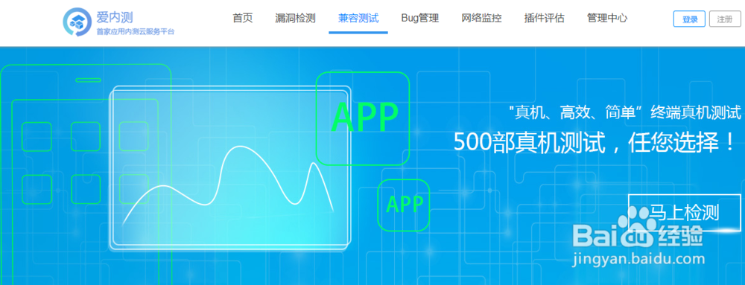This screenshot has width=745, height=285.
Task: Open Bug管理 in navigation bar
Action: click(420, 19)
